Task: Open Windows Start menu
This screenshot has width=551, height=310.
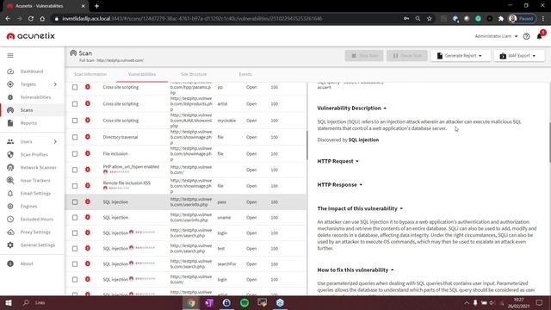Action: coord(9,302)
